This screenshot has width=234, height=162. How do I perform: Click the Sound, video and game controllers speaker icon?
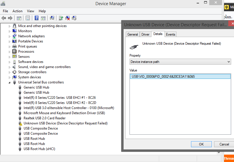(x=15, y=67)
